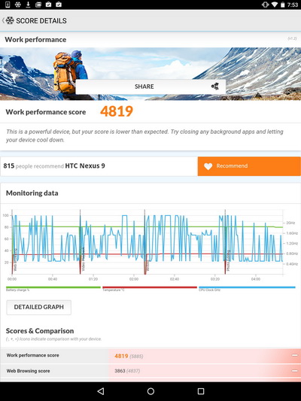This screenshot has height=401, width=301.
Task: Tap the snowflake notification icon in status bar
Action: 17,5
